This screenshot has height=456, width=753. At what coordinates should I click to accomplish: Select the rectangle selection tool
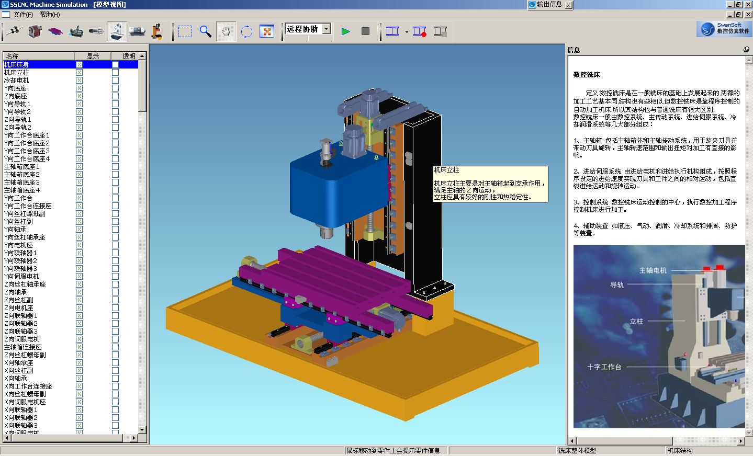pos(185,31)
